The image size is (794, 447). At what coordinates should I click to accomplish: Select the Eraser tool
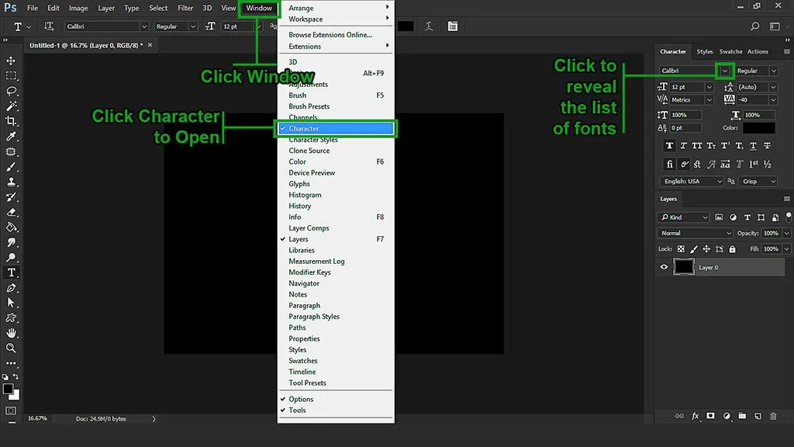[x=11, y=213]
